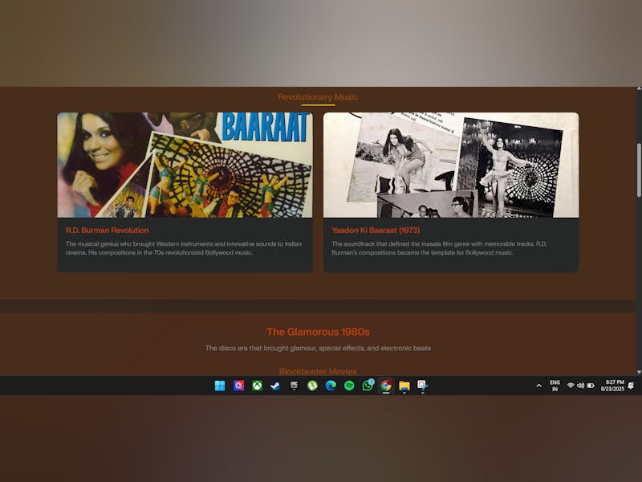Click the Chrome taskbar icon
Screen dimensions: 642x482
[386, 386]
